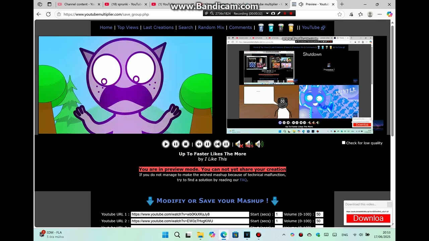The width and height of the screenshot is (429, 241).
Task: Share via the Facebook cup icon
Action: [261, 28]
